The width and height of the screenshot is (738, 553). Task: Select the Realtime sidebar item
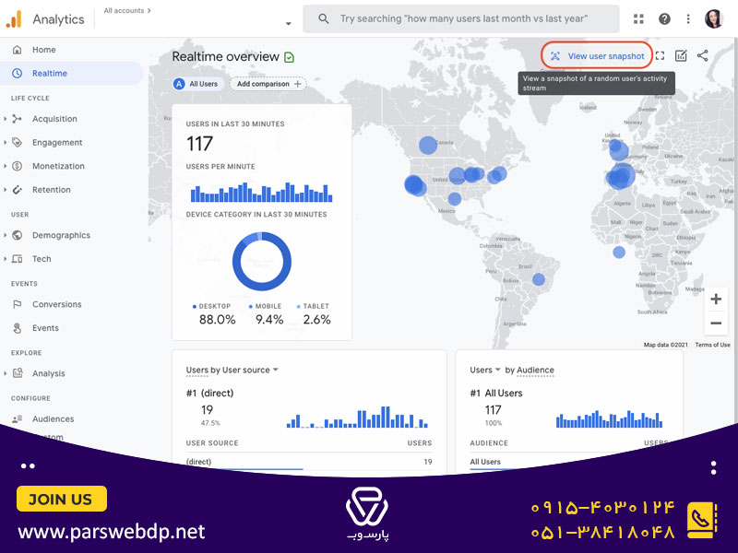pyautogui.click(x=72, y=73)
